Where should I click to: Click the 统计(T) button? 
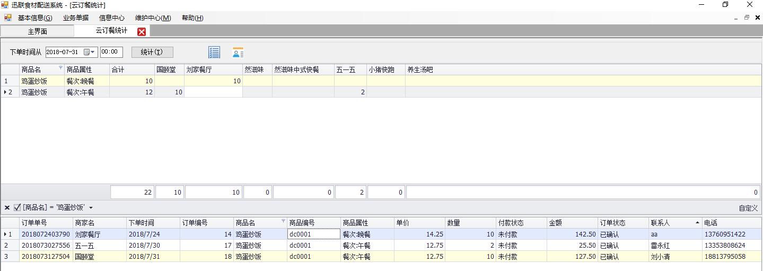[152, 52]
